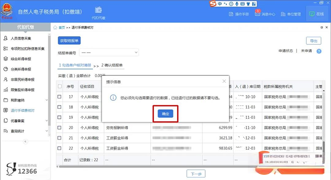Click the Sogou toolbar keyboard icon
The height and width of the screenshot is (180, 331).
243,4
